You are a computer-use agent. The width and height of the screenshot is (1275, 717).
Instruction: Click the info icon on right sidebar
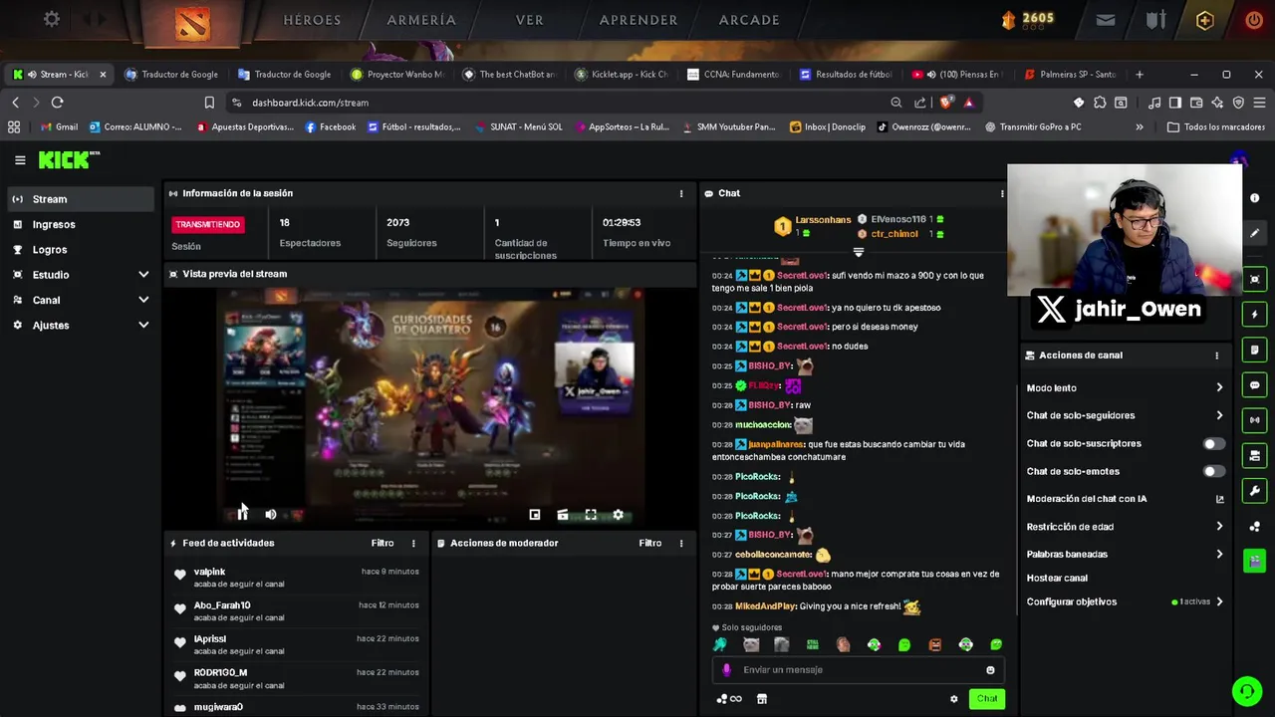(1255, 198)
